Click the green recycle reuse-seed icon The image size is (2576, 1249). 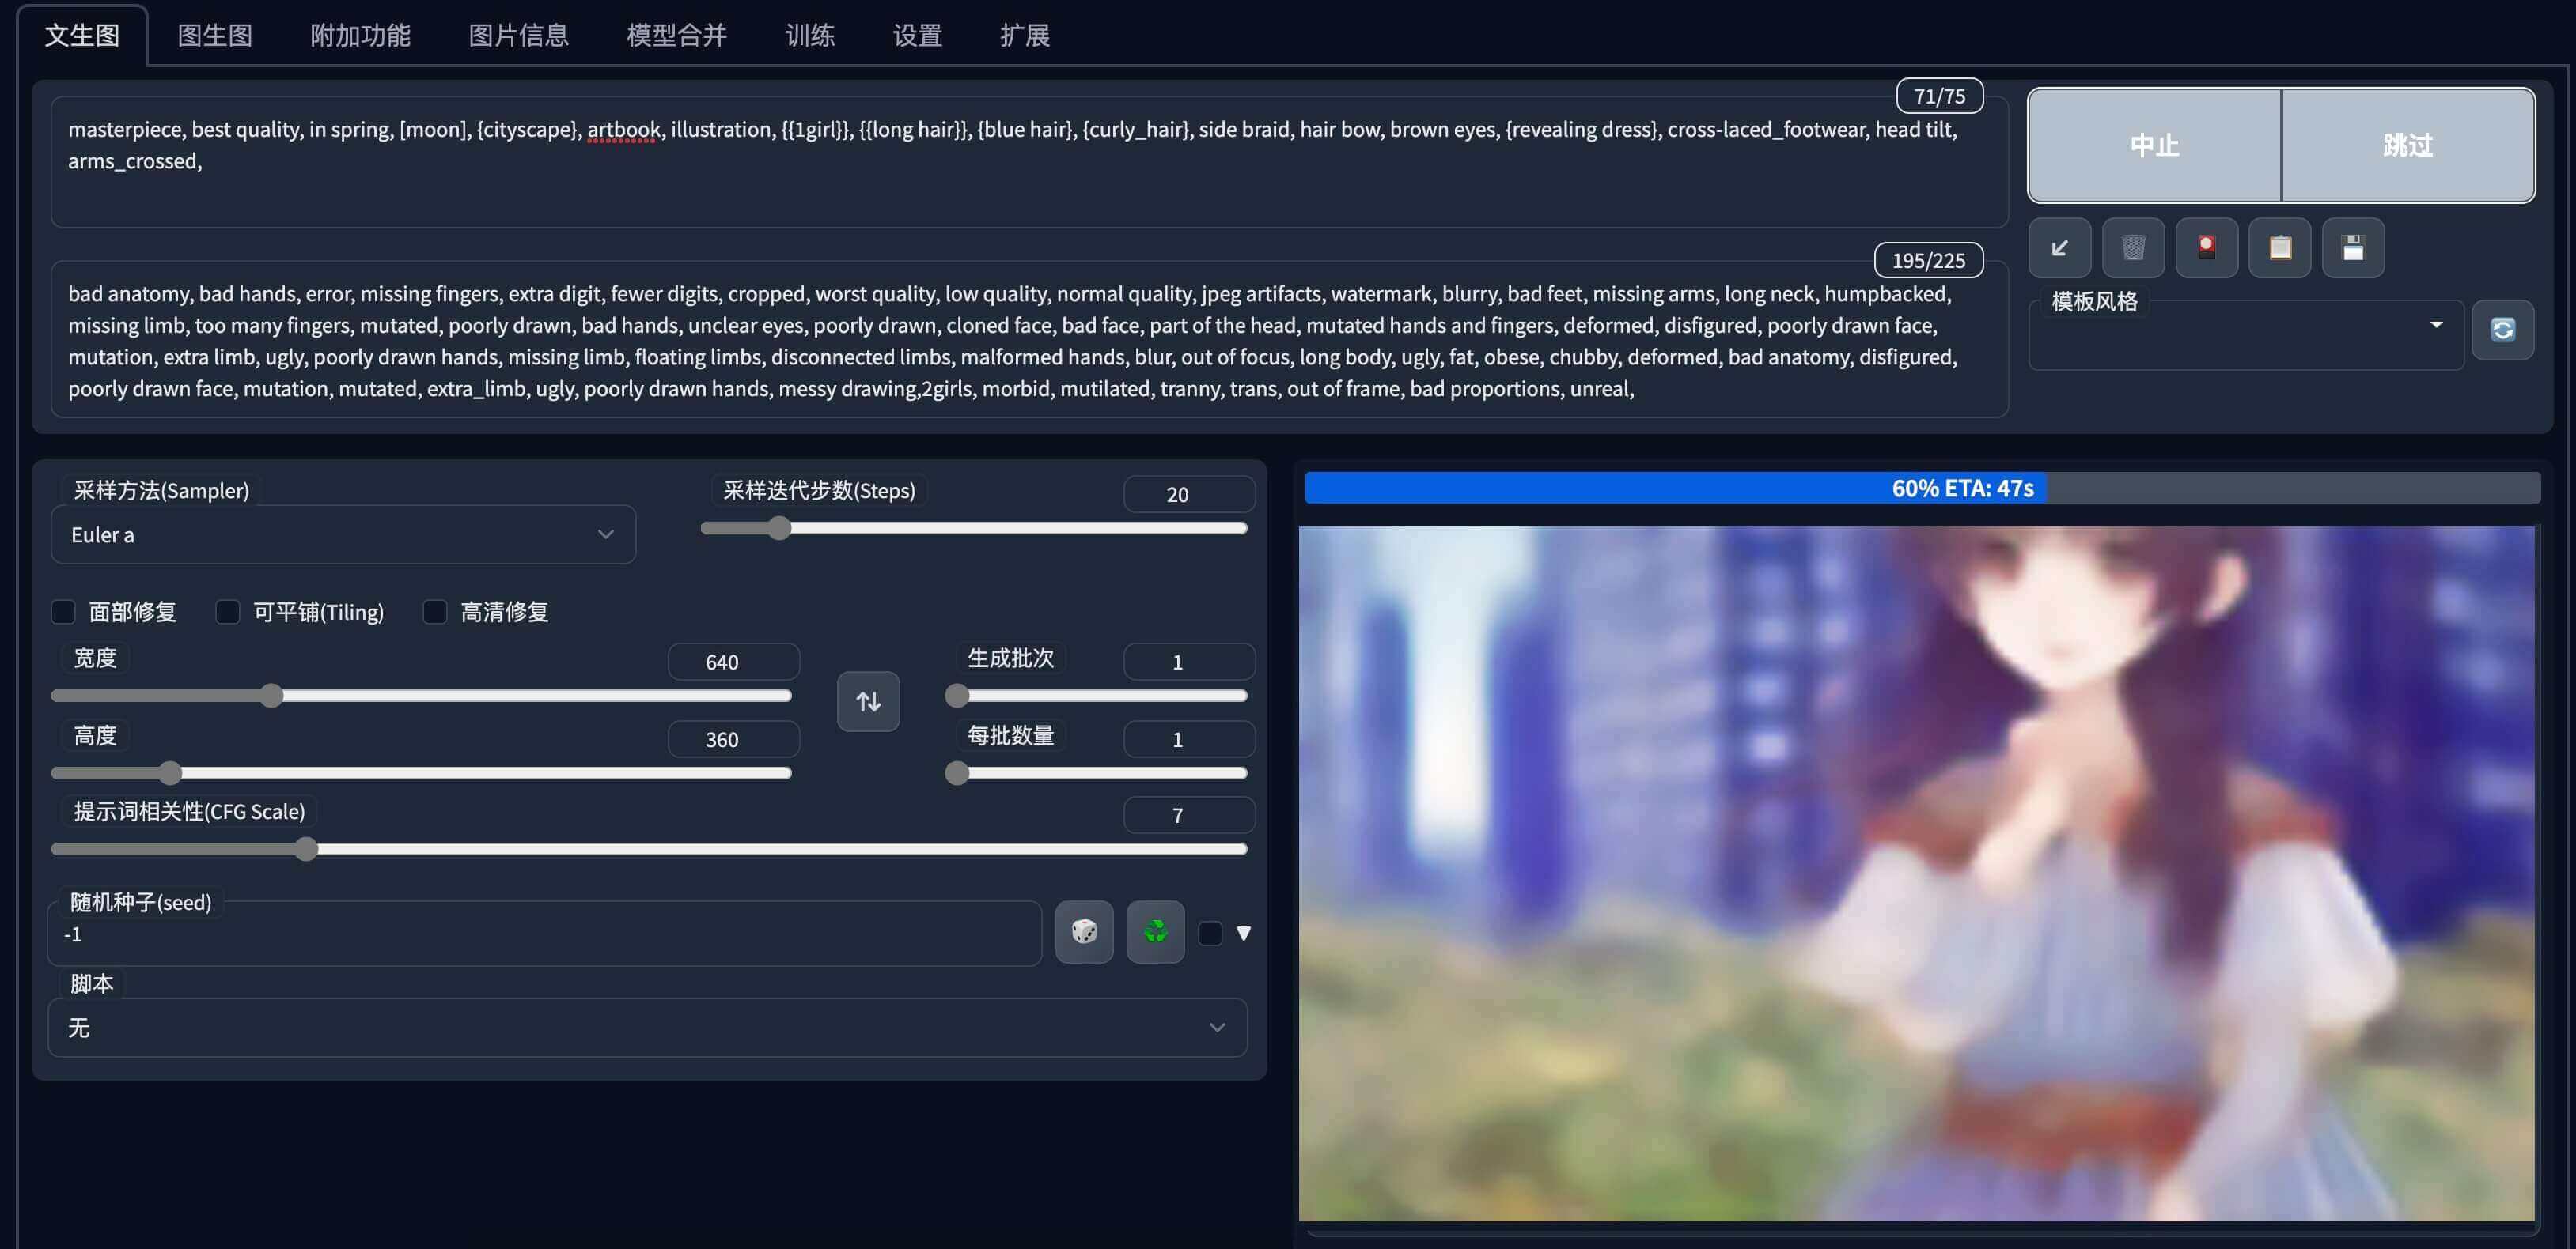[x=1155, y=932]
